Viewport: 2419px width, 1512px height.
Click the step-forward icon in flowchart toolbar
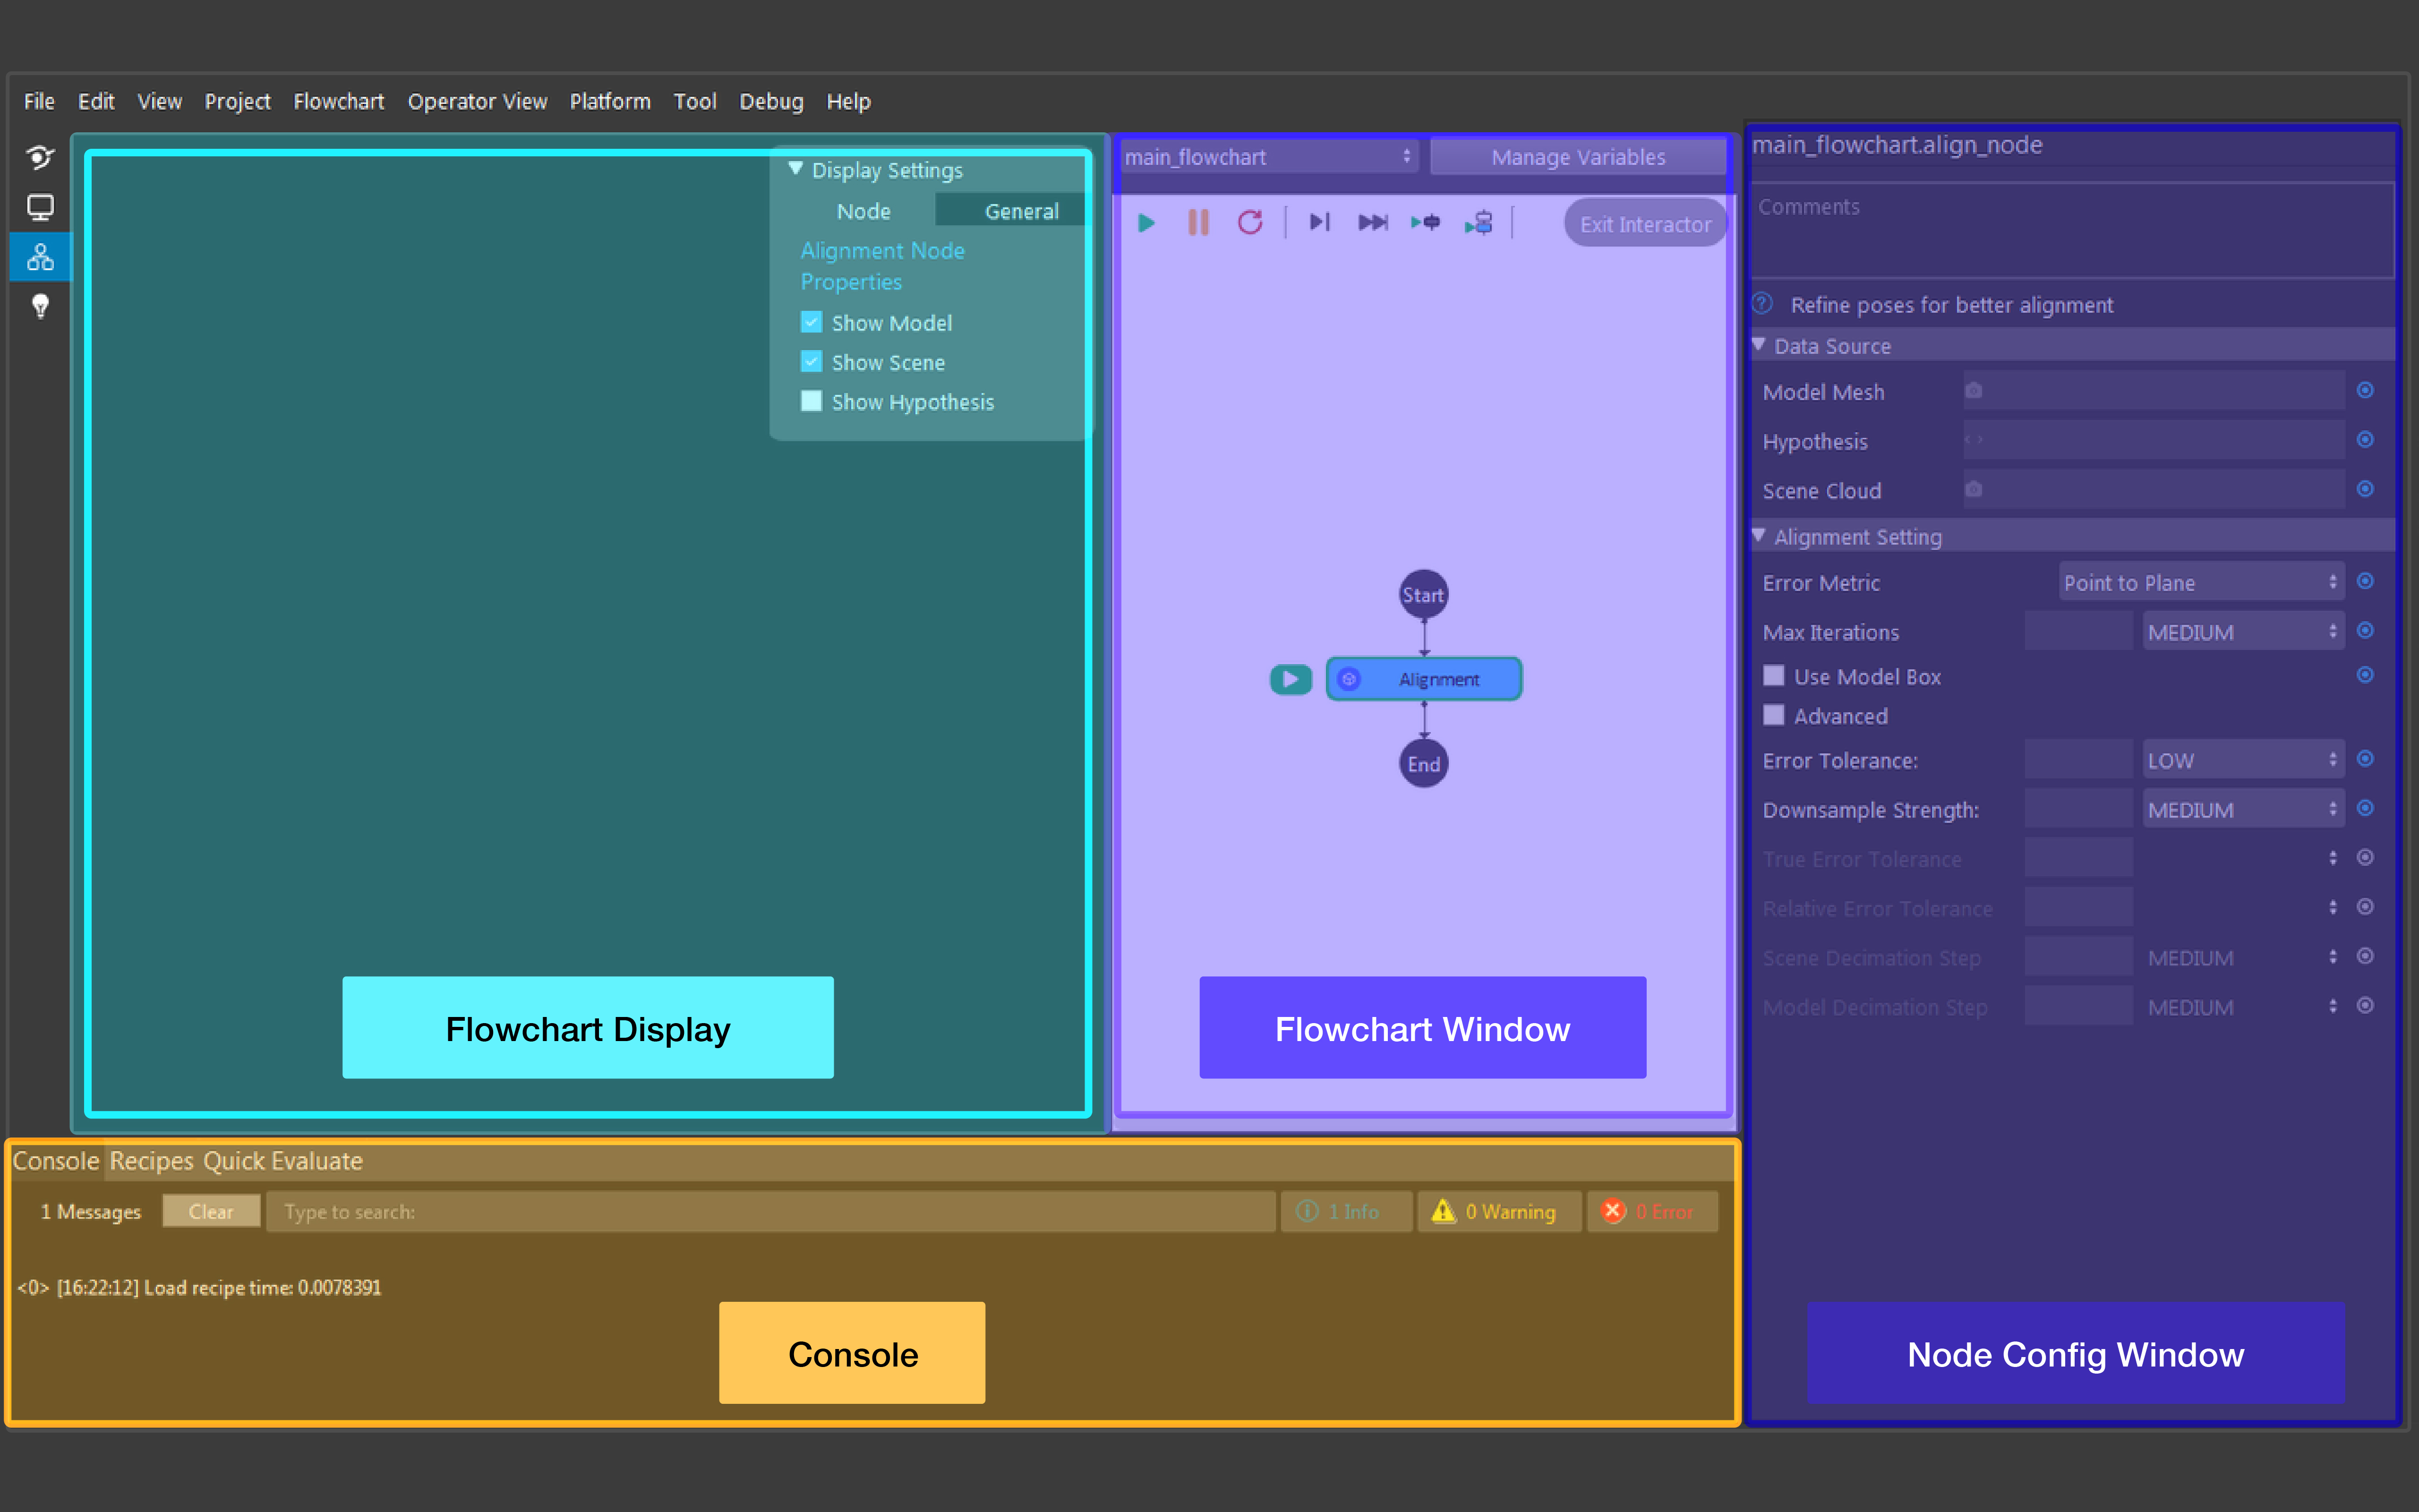[x=1319, y=222]
